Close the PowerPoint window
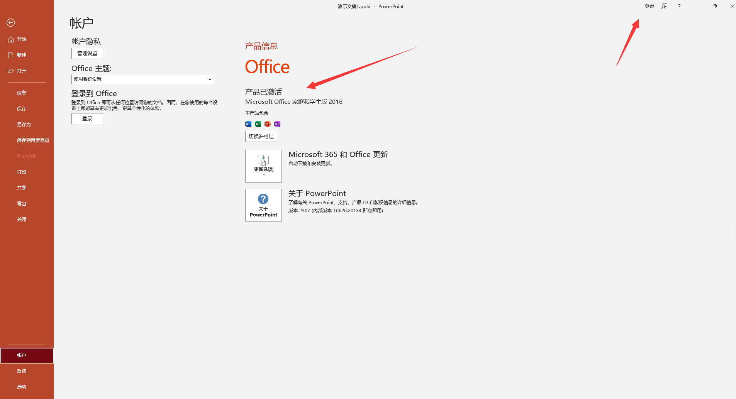The width and height of the screenshot is (736, 399). tap(732, 6)
